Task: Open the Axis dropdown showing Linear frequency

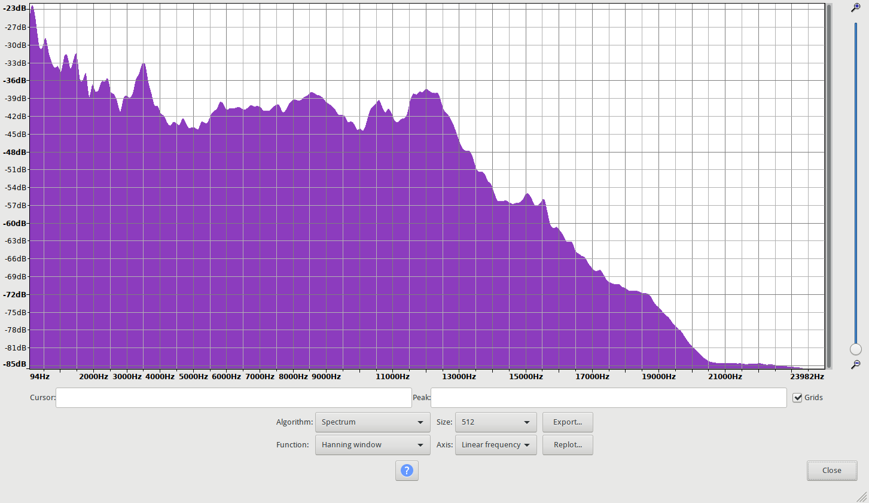Action: (496, 445)
